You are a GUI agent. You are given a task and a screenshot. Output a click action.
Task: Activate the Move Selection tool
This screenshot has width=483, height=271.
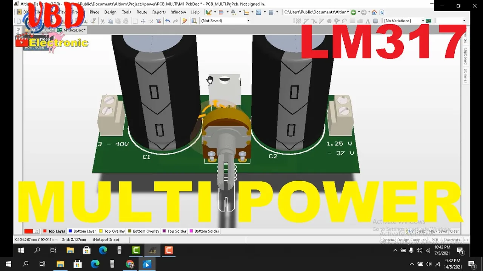pos(143,21)
